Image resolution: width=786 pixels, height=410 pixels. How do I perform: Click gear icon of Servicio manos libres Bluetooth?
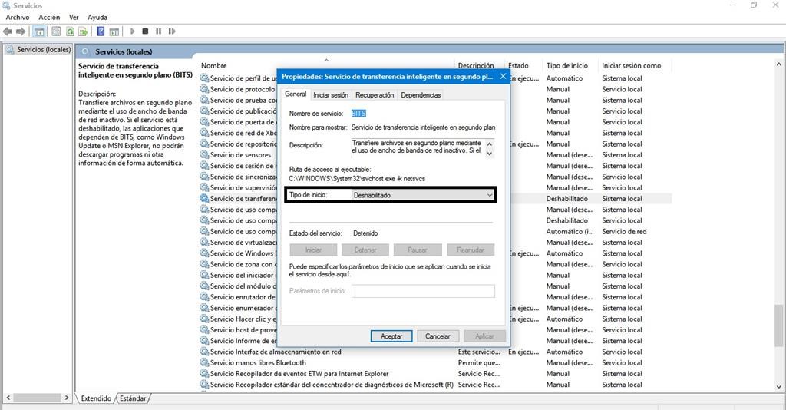click(x=204, y=362)
